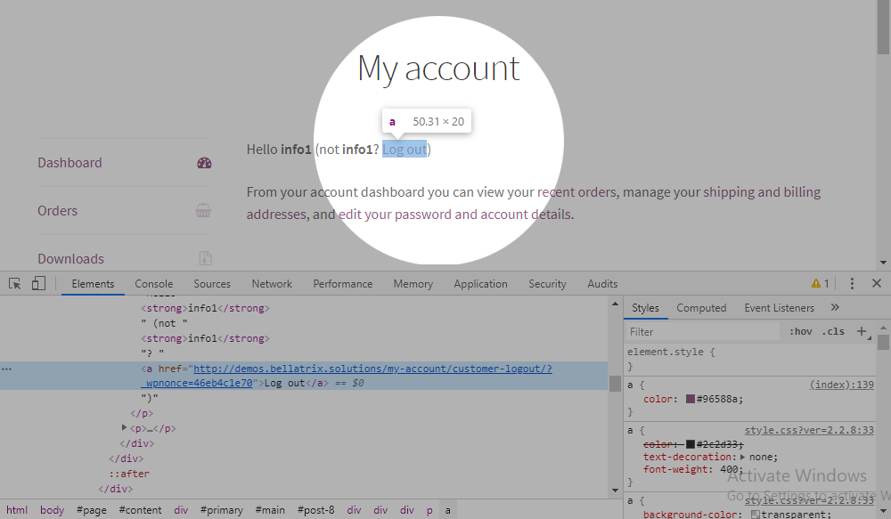Viewport: 891px width, 519px height.
Task: Click the Elements panel scrollbar thumb
Action: coord(614,384)
